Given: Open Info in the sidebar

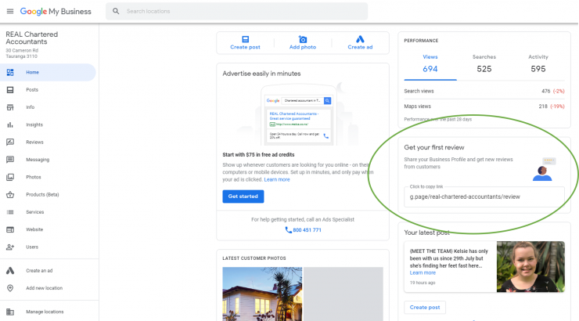Looking at the screenshot, I should coord(31,107).
